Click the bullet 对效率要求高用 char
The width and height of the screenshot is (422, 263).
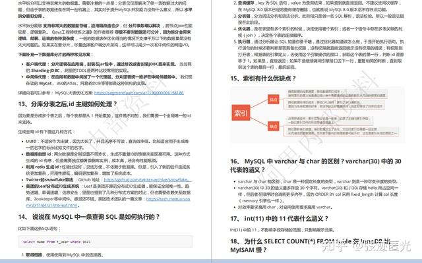pos(285,207)
